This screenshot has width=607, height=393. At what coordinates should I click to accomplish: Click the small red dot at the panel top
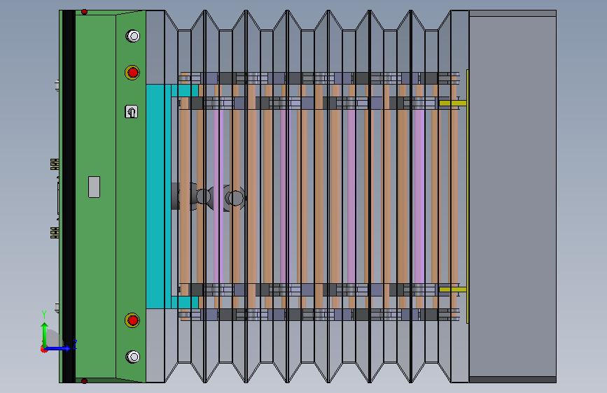click(85, 12)
